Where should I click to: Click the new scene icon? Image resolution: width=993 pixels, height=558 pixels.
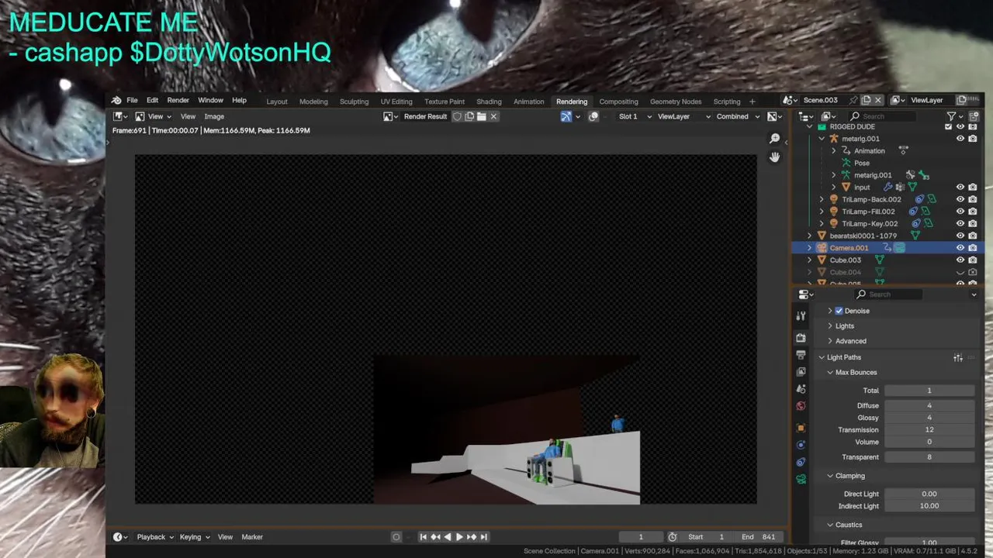click(866, 100)
